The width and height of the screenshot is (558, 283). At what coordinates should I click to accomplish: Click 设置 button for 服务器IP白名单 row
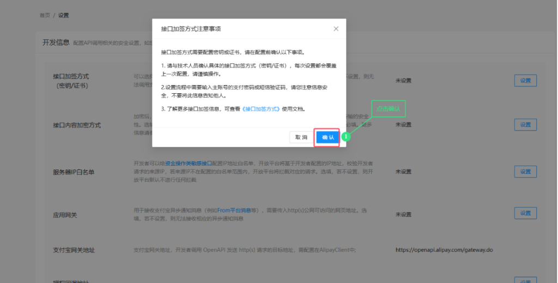(x=525, y=172)
